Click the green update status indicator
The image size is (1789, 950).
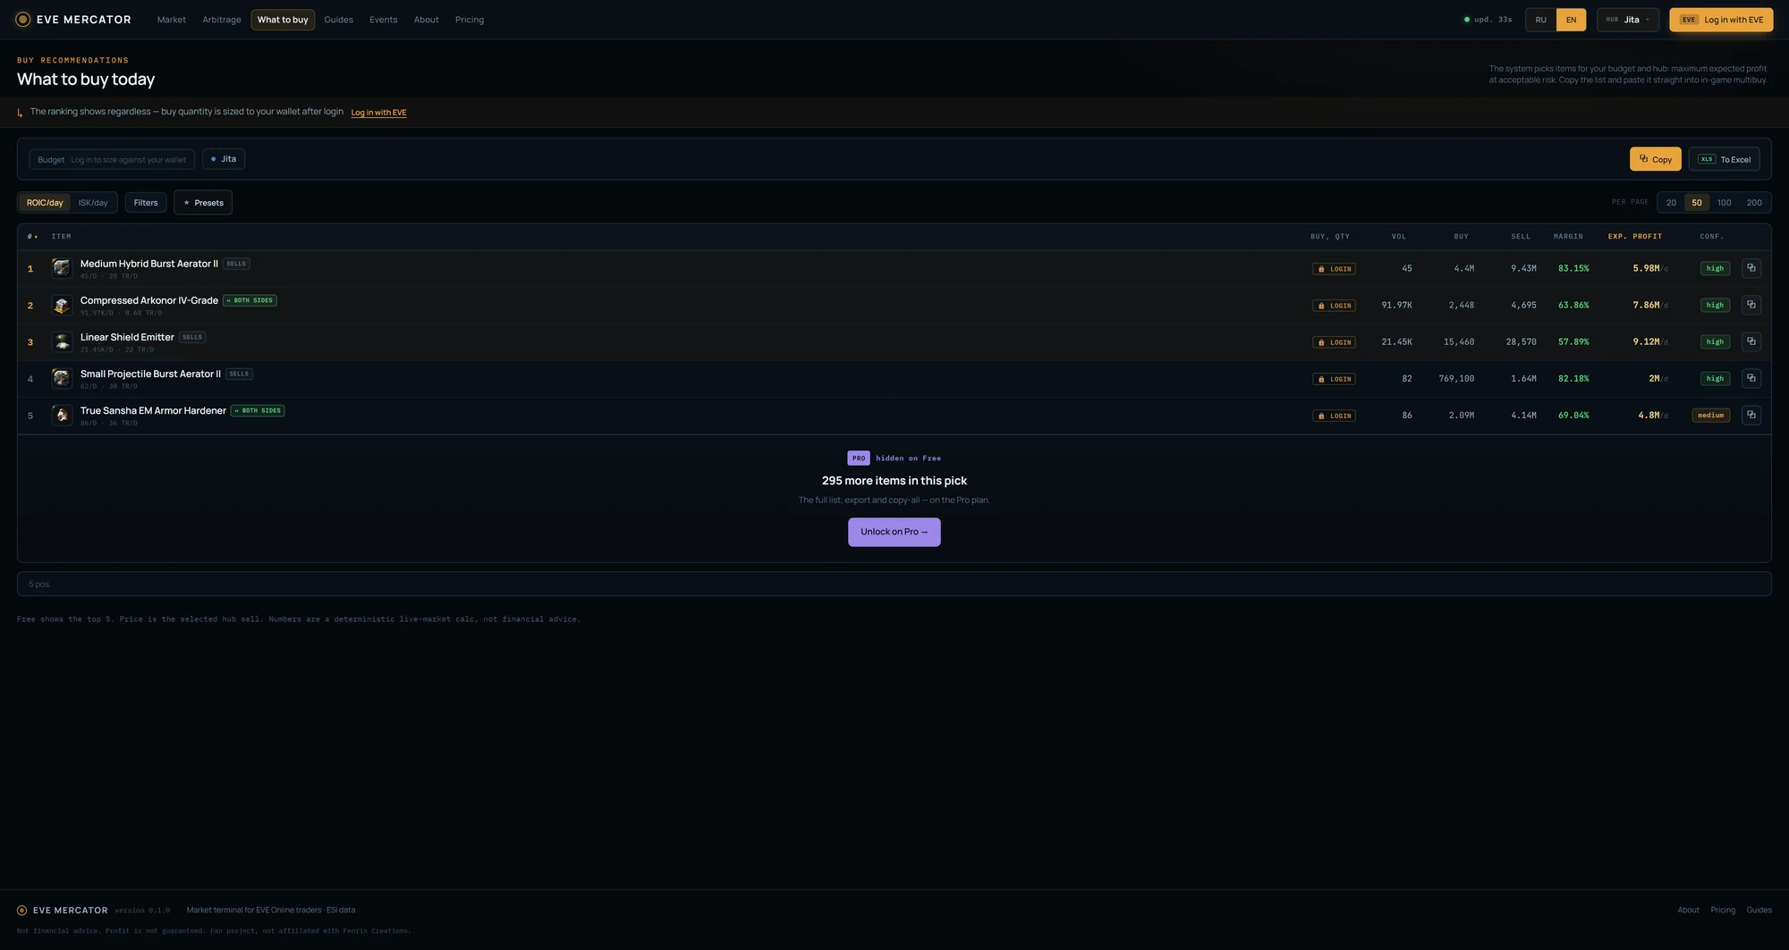(1466, 20)
